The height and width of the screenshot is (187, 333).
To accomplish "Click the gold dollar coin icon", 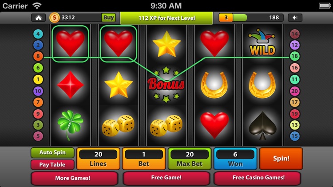I will tap(54, 18).
